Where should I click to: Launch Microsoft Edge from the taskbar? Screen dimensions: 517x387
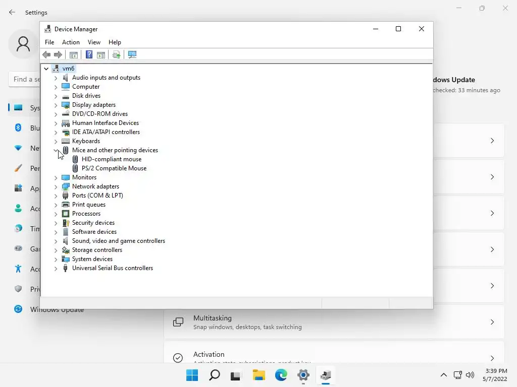(x=281, y=375)
